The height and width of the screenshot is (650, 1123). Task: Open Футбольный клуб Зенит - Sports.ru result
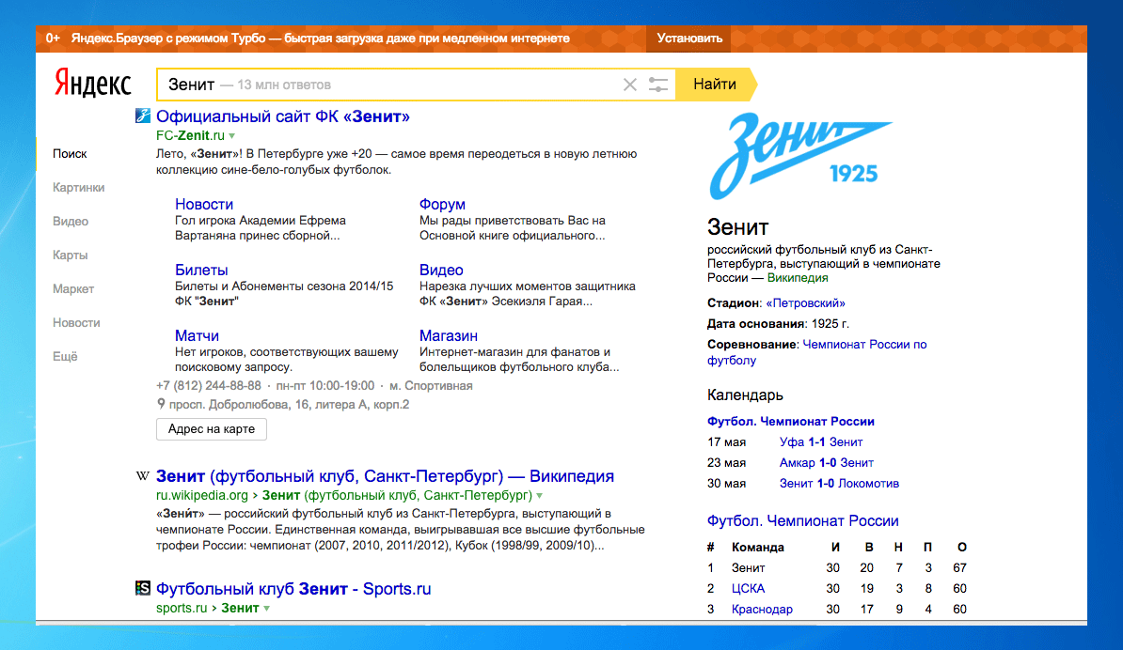pos(293,589)
